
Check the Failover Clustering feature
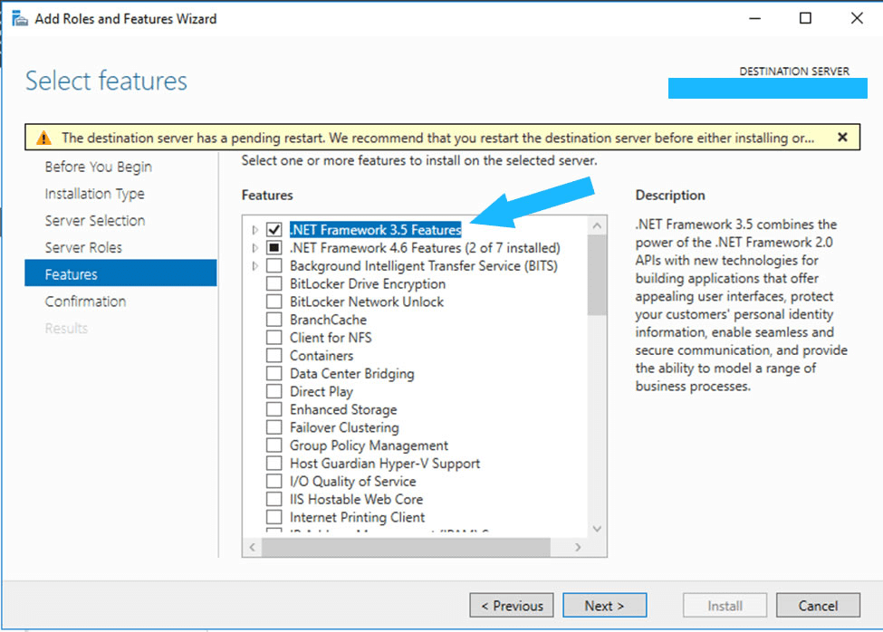(x=274, y=427)
